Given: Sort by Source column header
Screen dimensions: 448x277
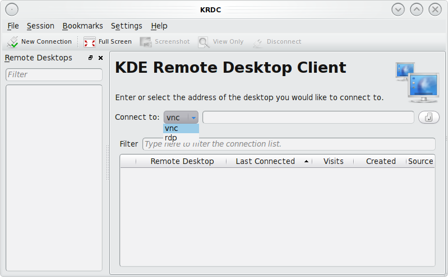Looking at the screenshot, I should [421, 161].
